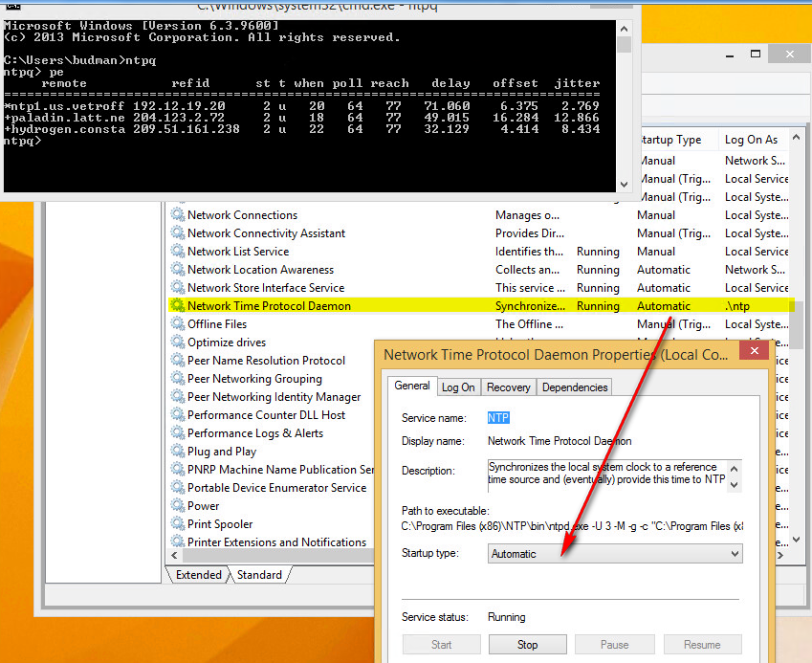Image resolution: width=812 pixels, height=663 pixels.
Task: Click the Power service icon
Action: point(178,505)
